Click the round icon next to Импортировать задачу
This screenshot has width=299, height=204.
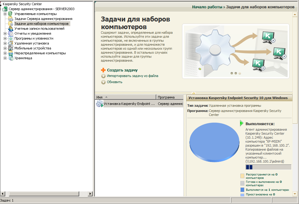coord(103,76)
